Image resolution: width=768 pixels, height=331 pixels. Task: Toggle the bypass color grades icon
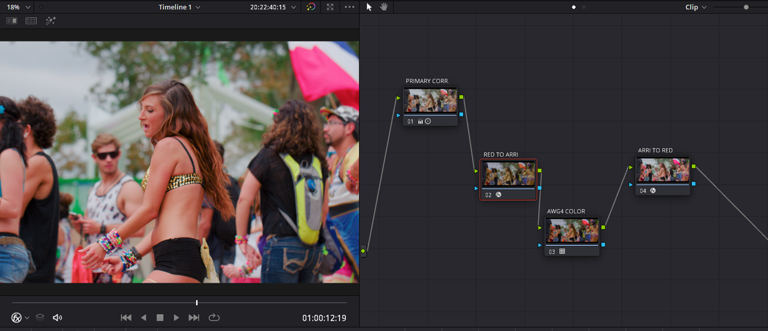(311, 7)
